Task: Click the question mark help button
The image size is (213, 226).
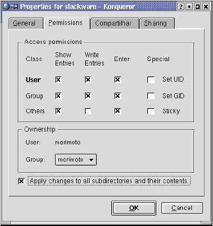Action: click(x=181, y=7)
